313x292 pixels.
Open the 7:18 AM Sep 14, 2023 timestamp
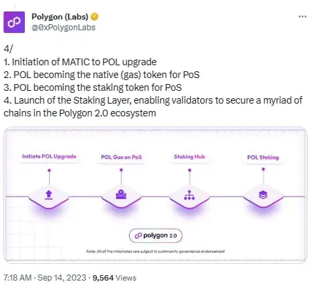pyautogui.click(x=45, y=278)
